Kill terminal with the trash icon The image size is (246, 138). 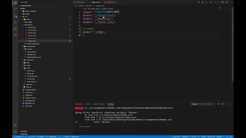pos(223,104)
